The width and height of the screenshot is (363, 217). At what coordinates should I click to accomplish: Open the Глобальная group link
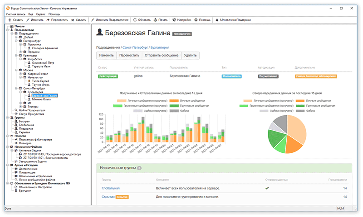(110, 188)
